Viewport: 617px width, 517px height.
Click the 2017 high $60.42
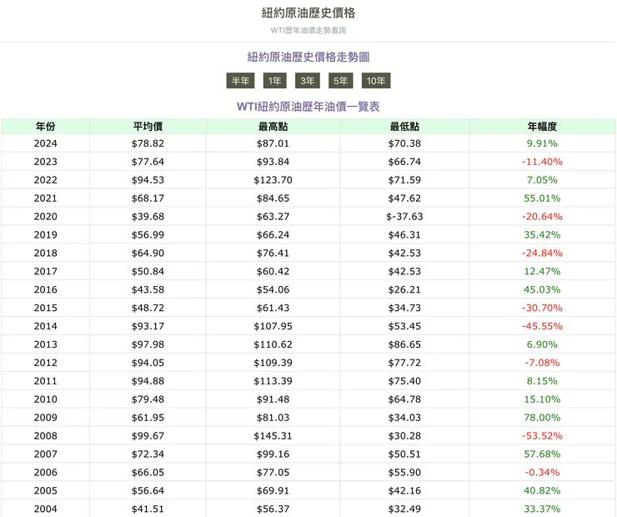pos(273,272)
